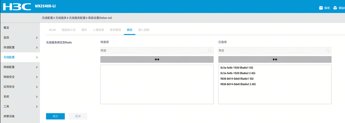Expand the 网络配置 sidebar section
The image size is (345, 123).
coord(20,67)
